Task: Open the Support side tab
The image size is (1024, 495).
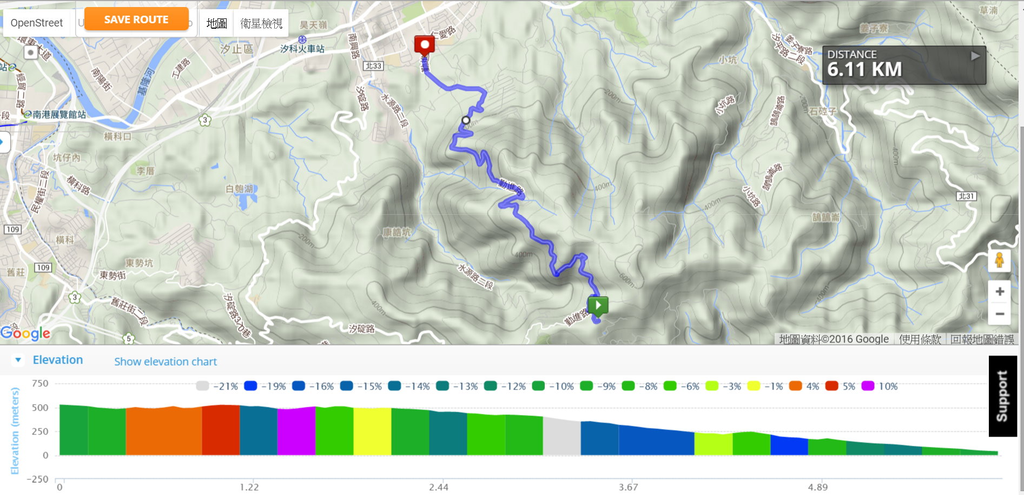Action: (x=1002, y=396)
